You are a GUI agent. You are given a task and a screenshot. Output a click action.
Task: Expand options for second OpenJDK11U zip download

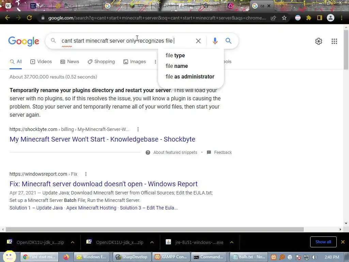pyautogui.click(x=152, y=242)
